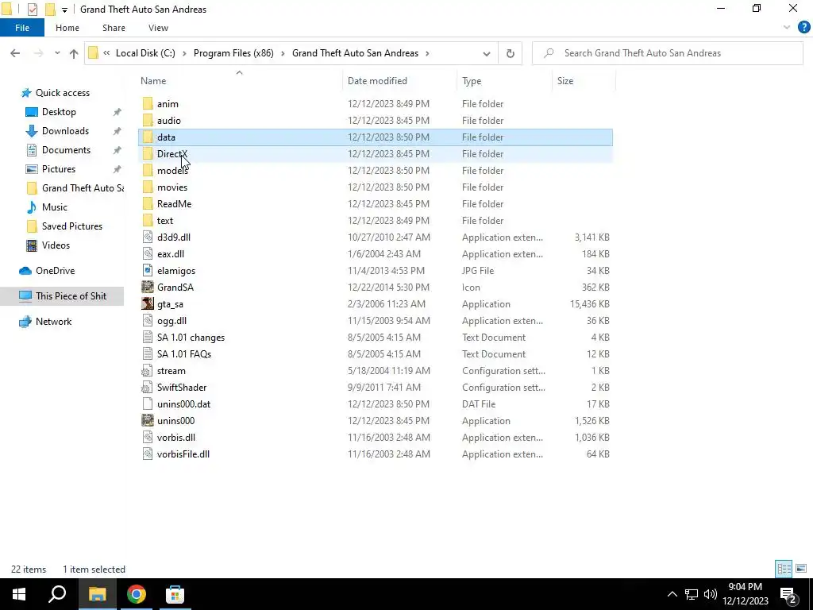The image size is (813, 610).
Task: Open Google Chrome from taskbar
Action: click(x=137, y=594)
